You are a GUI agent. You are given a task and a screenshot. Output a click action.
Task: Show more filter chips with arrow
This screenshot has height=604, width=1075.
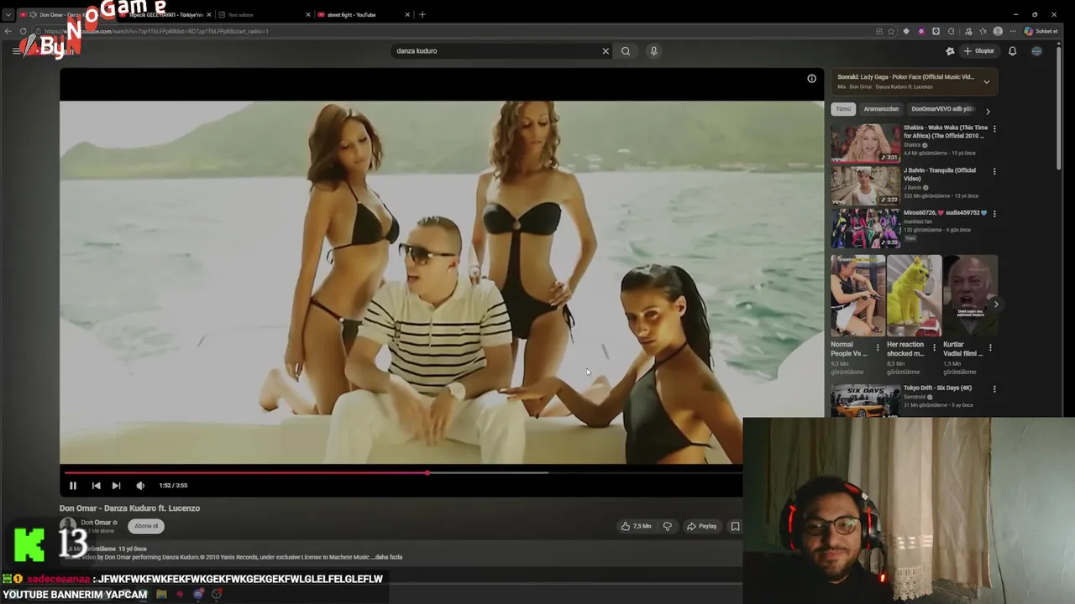tap(988, 111)
